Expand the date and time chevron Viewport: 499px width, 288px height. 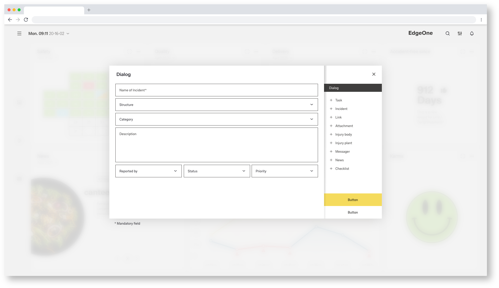tap(68, 33)
